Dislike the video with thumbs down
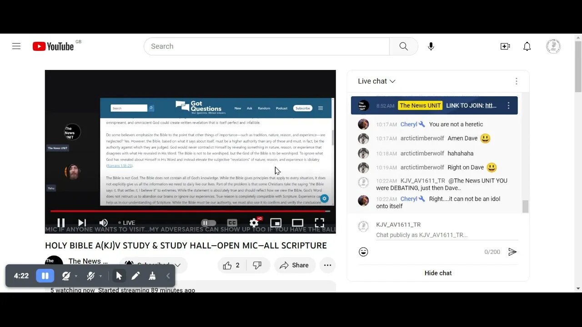This screenshot has width=582, height=327. 257,265
